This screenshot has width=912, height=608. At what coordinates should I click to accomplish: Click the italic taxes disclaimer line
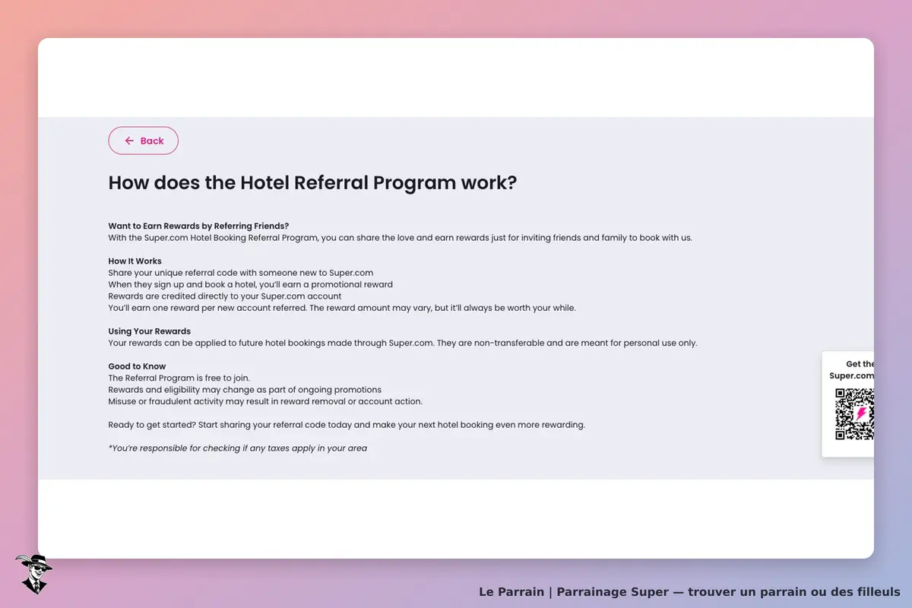(238, 448)
